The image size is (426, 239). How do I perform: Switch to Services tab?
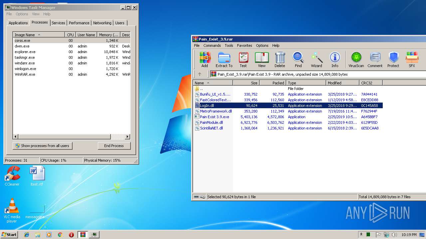click(x=58, y=23)
